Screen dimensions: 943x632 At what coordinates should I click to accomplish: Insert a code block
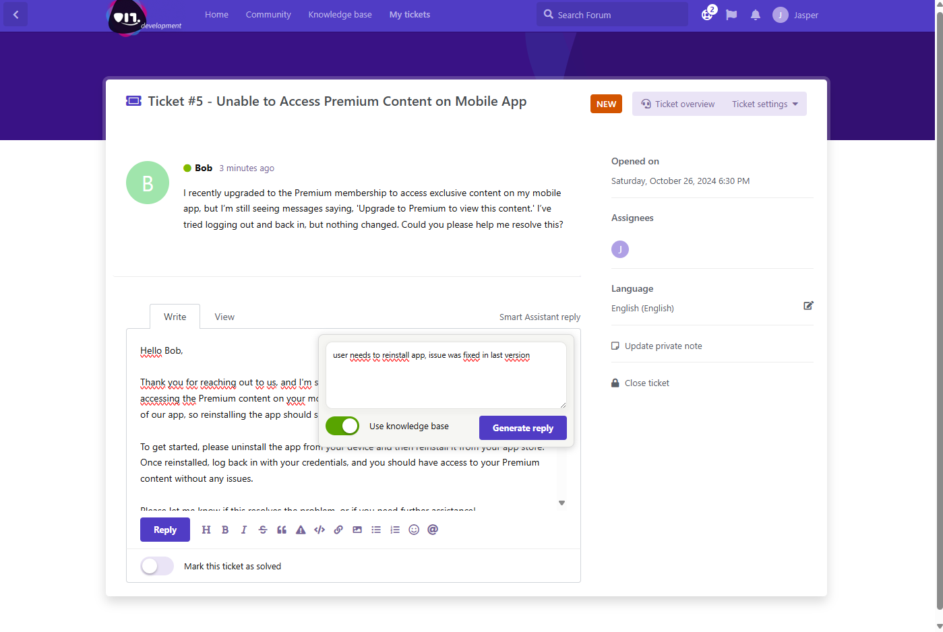click(320, 530)
